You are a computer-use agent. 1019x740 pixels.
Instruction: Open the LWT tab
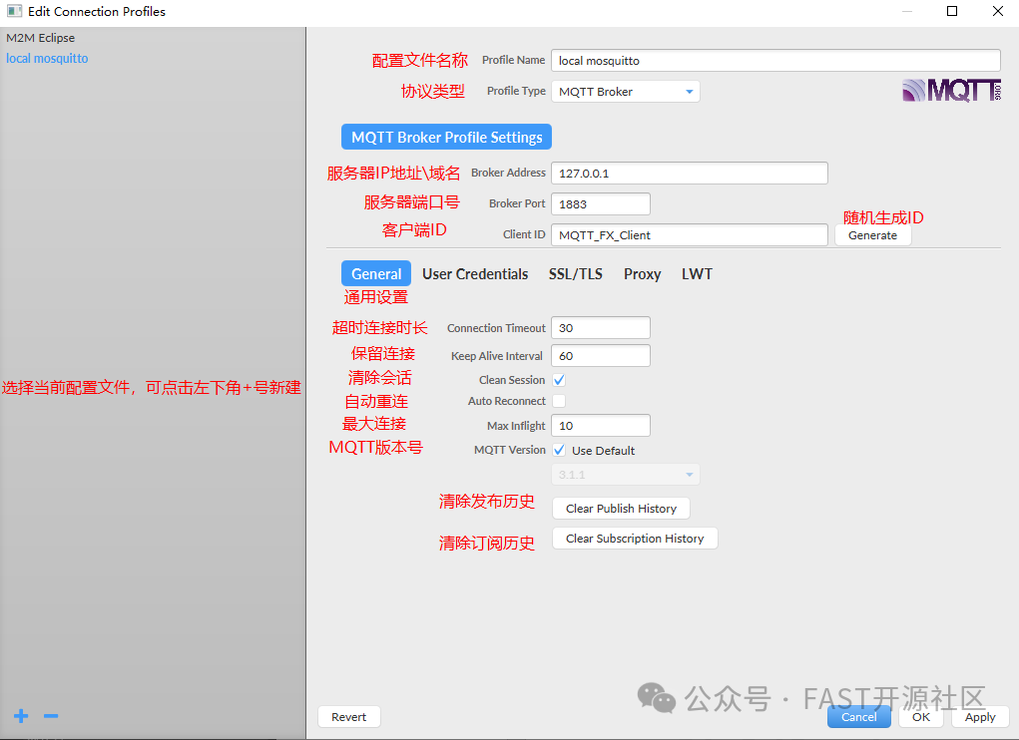pyautogui.click(x=697, y=273)
